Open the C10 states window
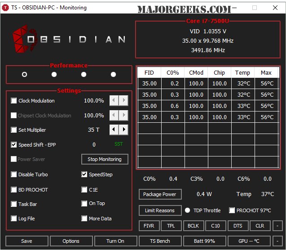The height and width of the screenshot is (250, 286). coord(216,226)
